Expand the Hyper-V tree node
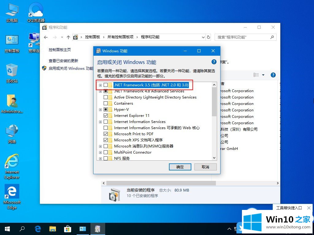Viewport: 314px width, 235px height. click(x=100, y=110)
